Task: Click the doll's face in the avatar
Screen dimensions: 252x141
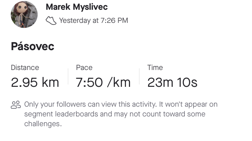Action: (23, 7)
